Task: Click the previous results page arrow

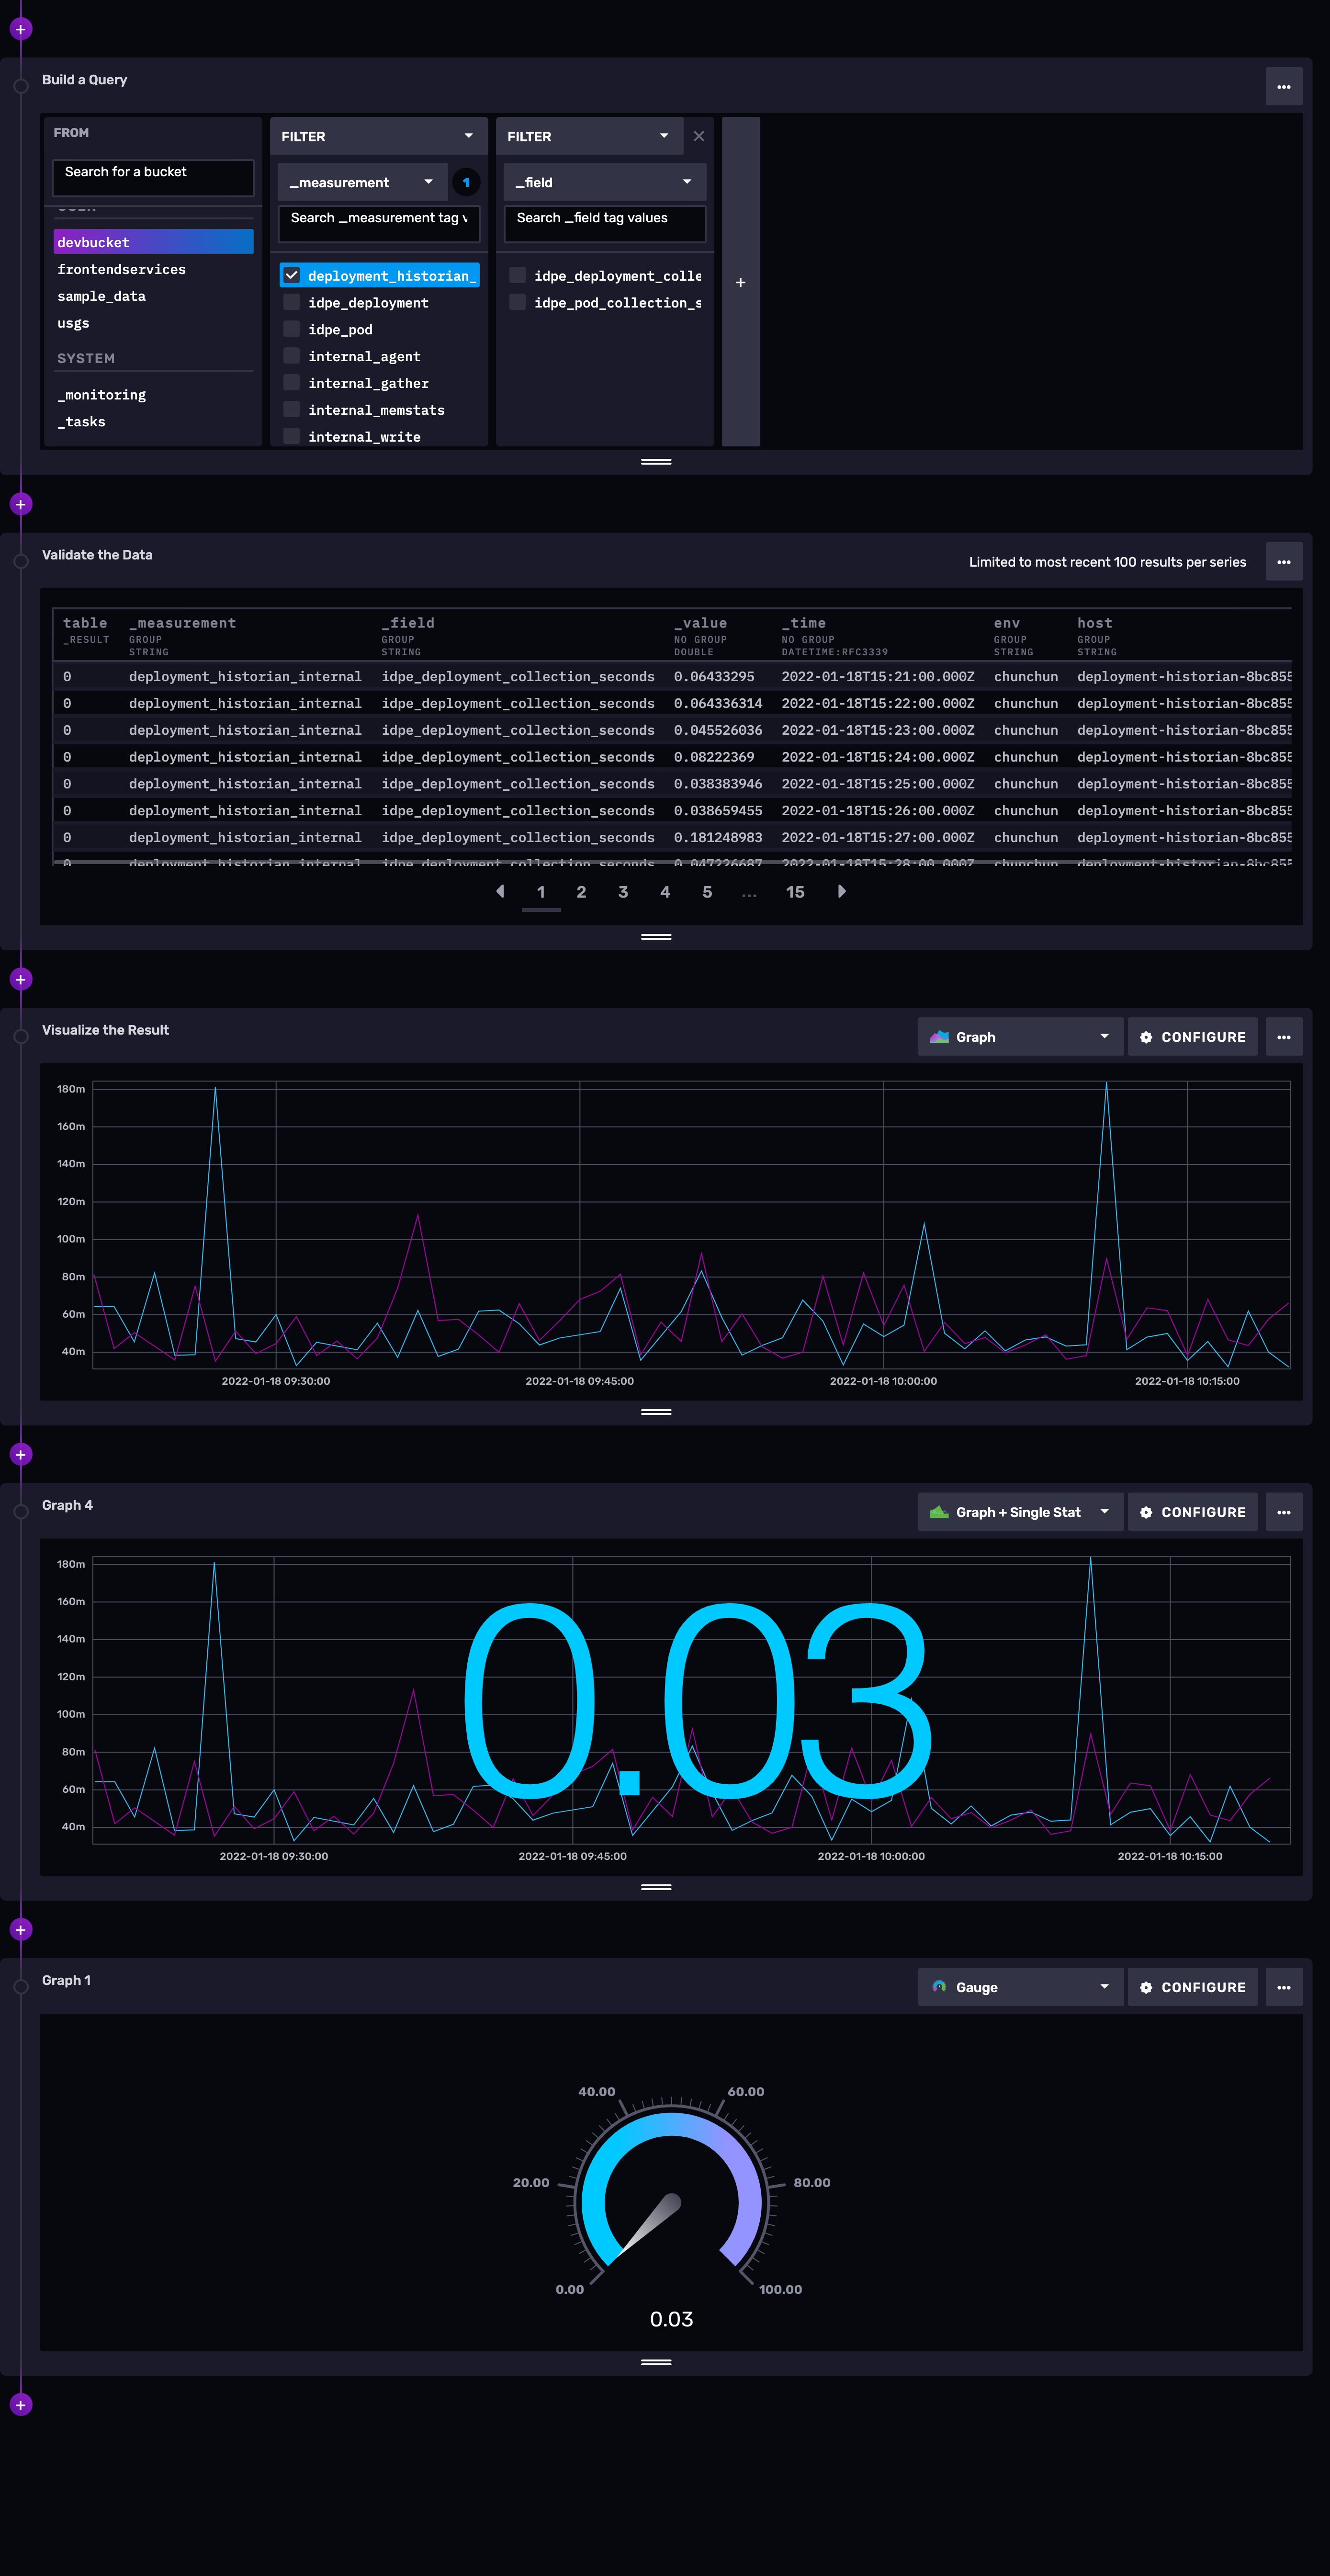Action: 500,891
